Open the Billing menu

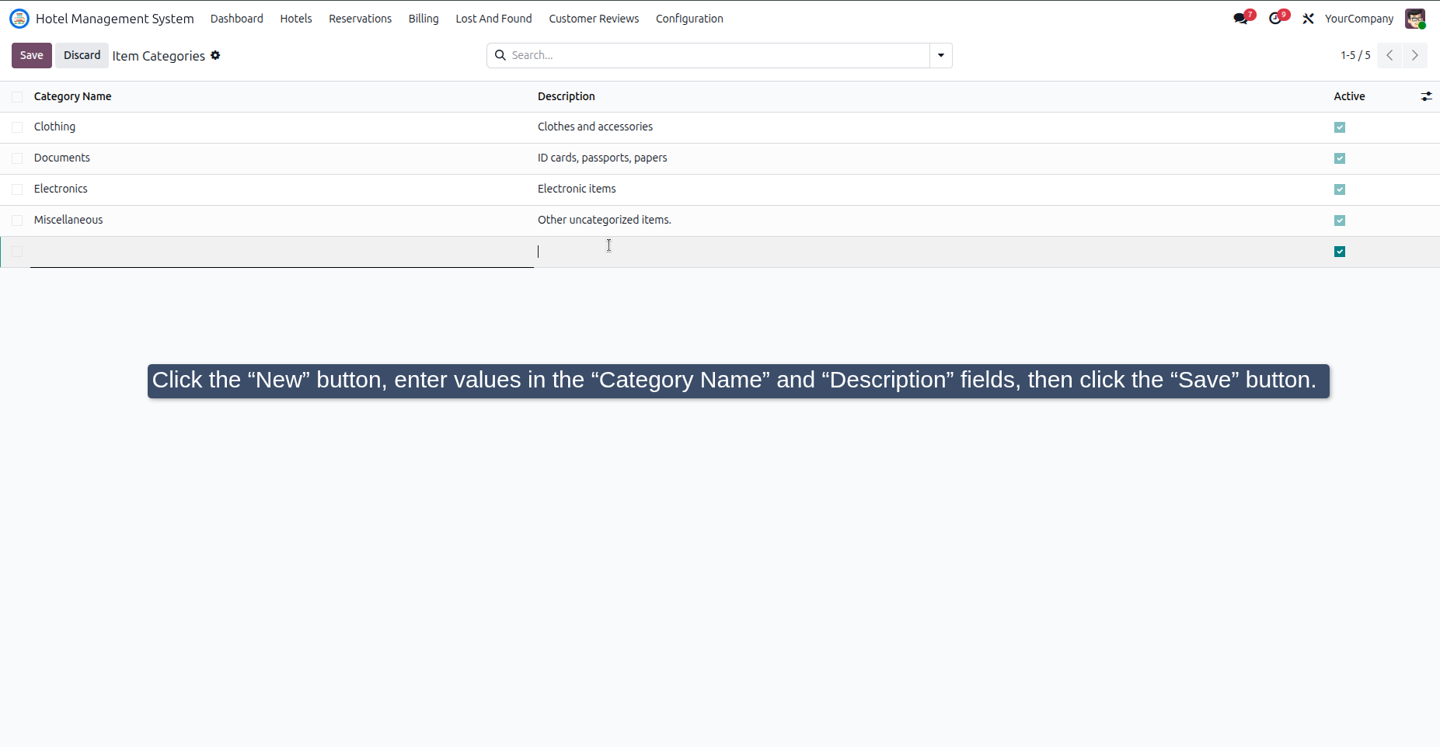[424, 19]
